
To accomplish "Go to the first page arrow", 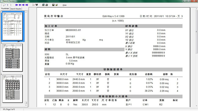I will (x=16, y=5).
